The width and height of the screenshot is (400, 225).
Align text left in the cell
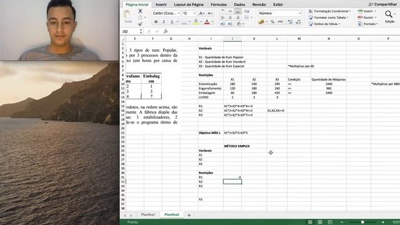(x=222, y=17)
